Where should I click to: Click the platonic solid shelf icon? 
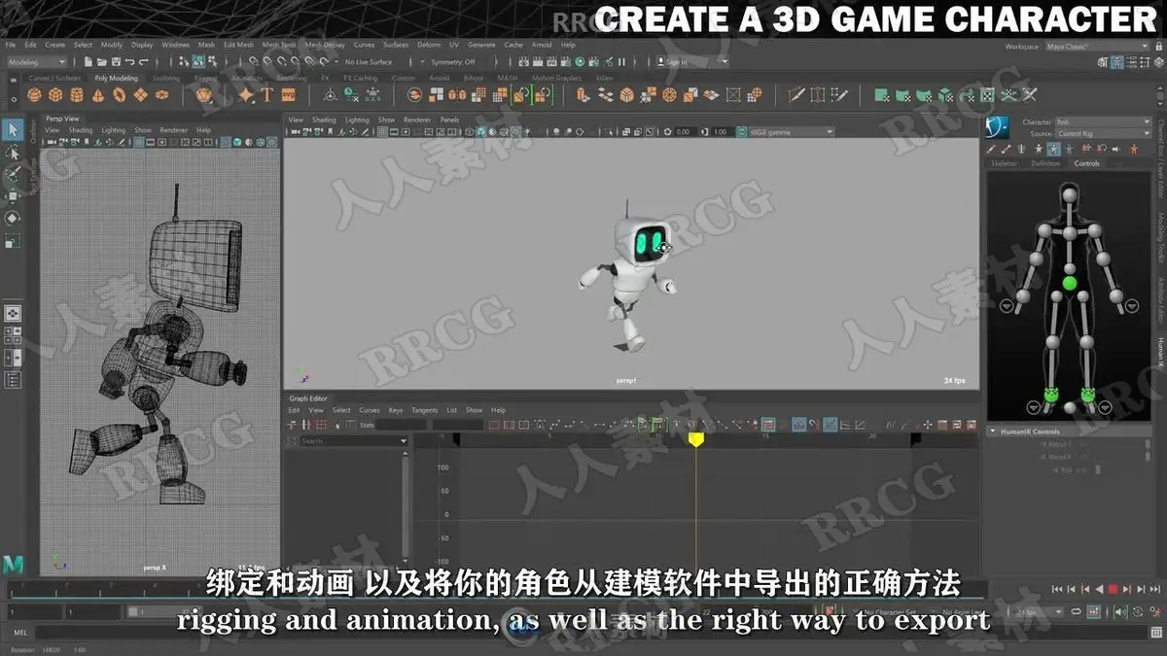tap(204, 95)
